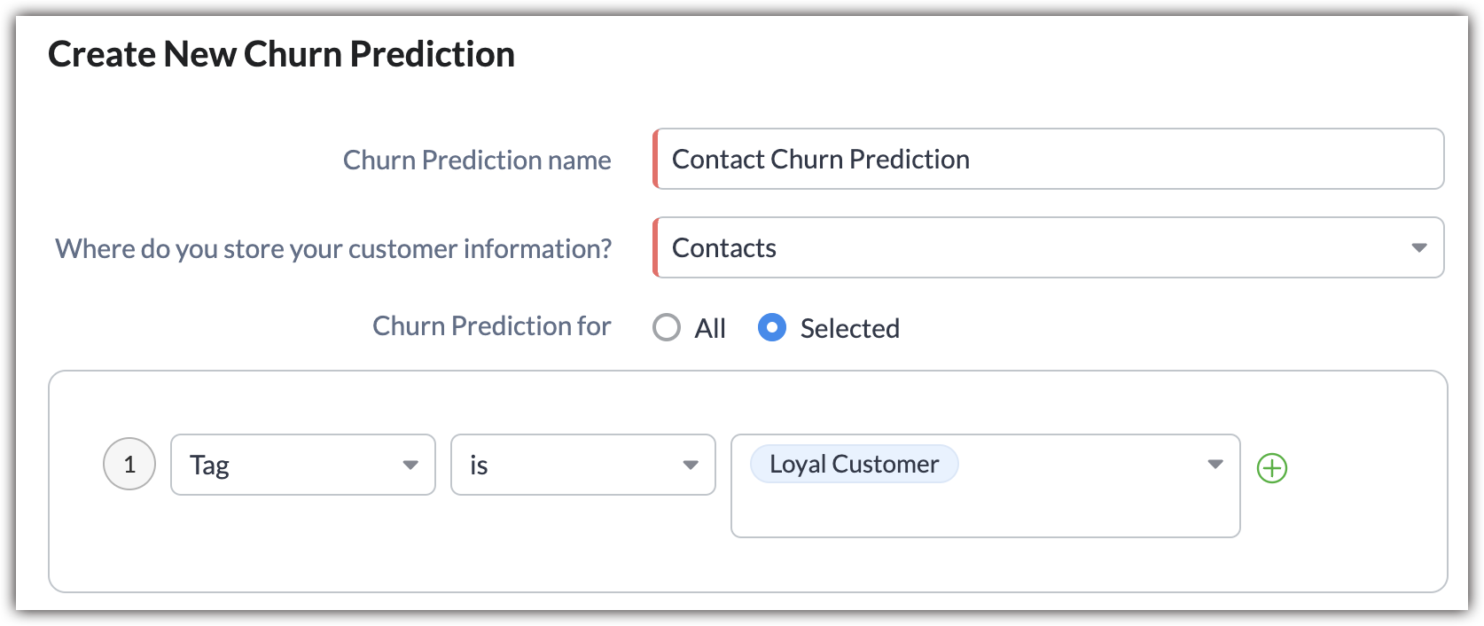The image size is (1484, 626).
Task: Click the caret arrow beside Tag
Action: [x=410, y=466]
